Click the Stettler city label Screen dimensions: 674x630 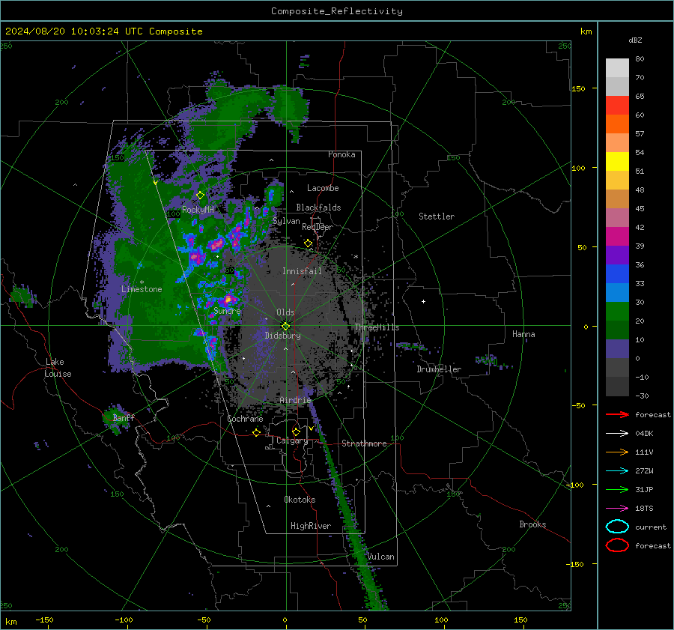click(437, 216)
